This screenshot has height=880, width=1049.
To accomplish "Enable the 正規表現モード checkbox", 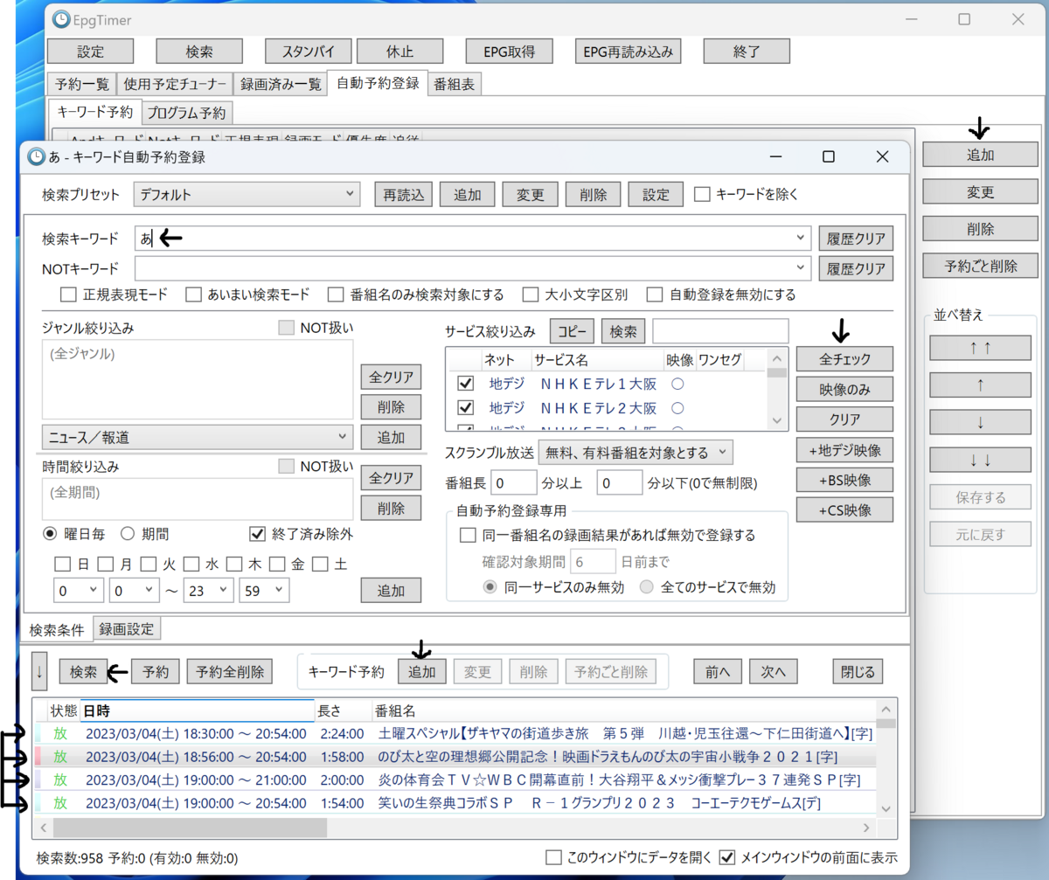I will (x=68, y=294).
